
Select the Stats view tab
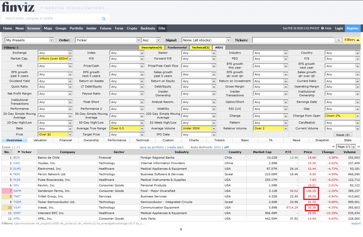pyautogui.click(x=348, y=140)
